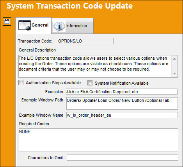183x167 pixels.
Task: Click the Characters to Omit field
Action: click(x=123, y=158)
